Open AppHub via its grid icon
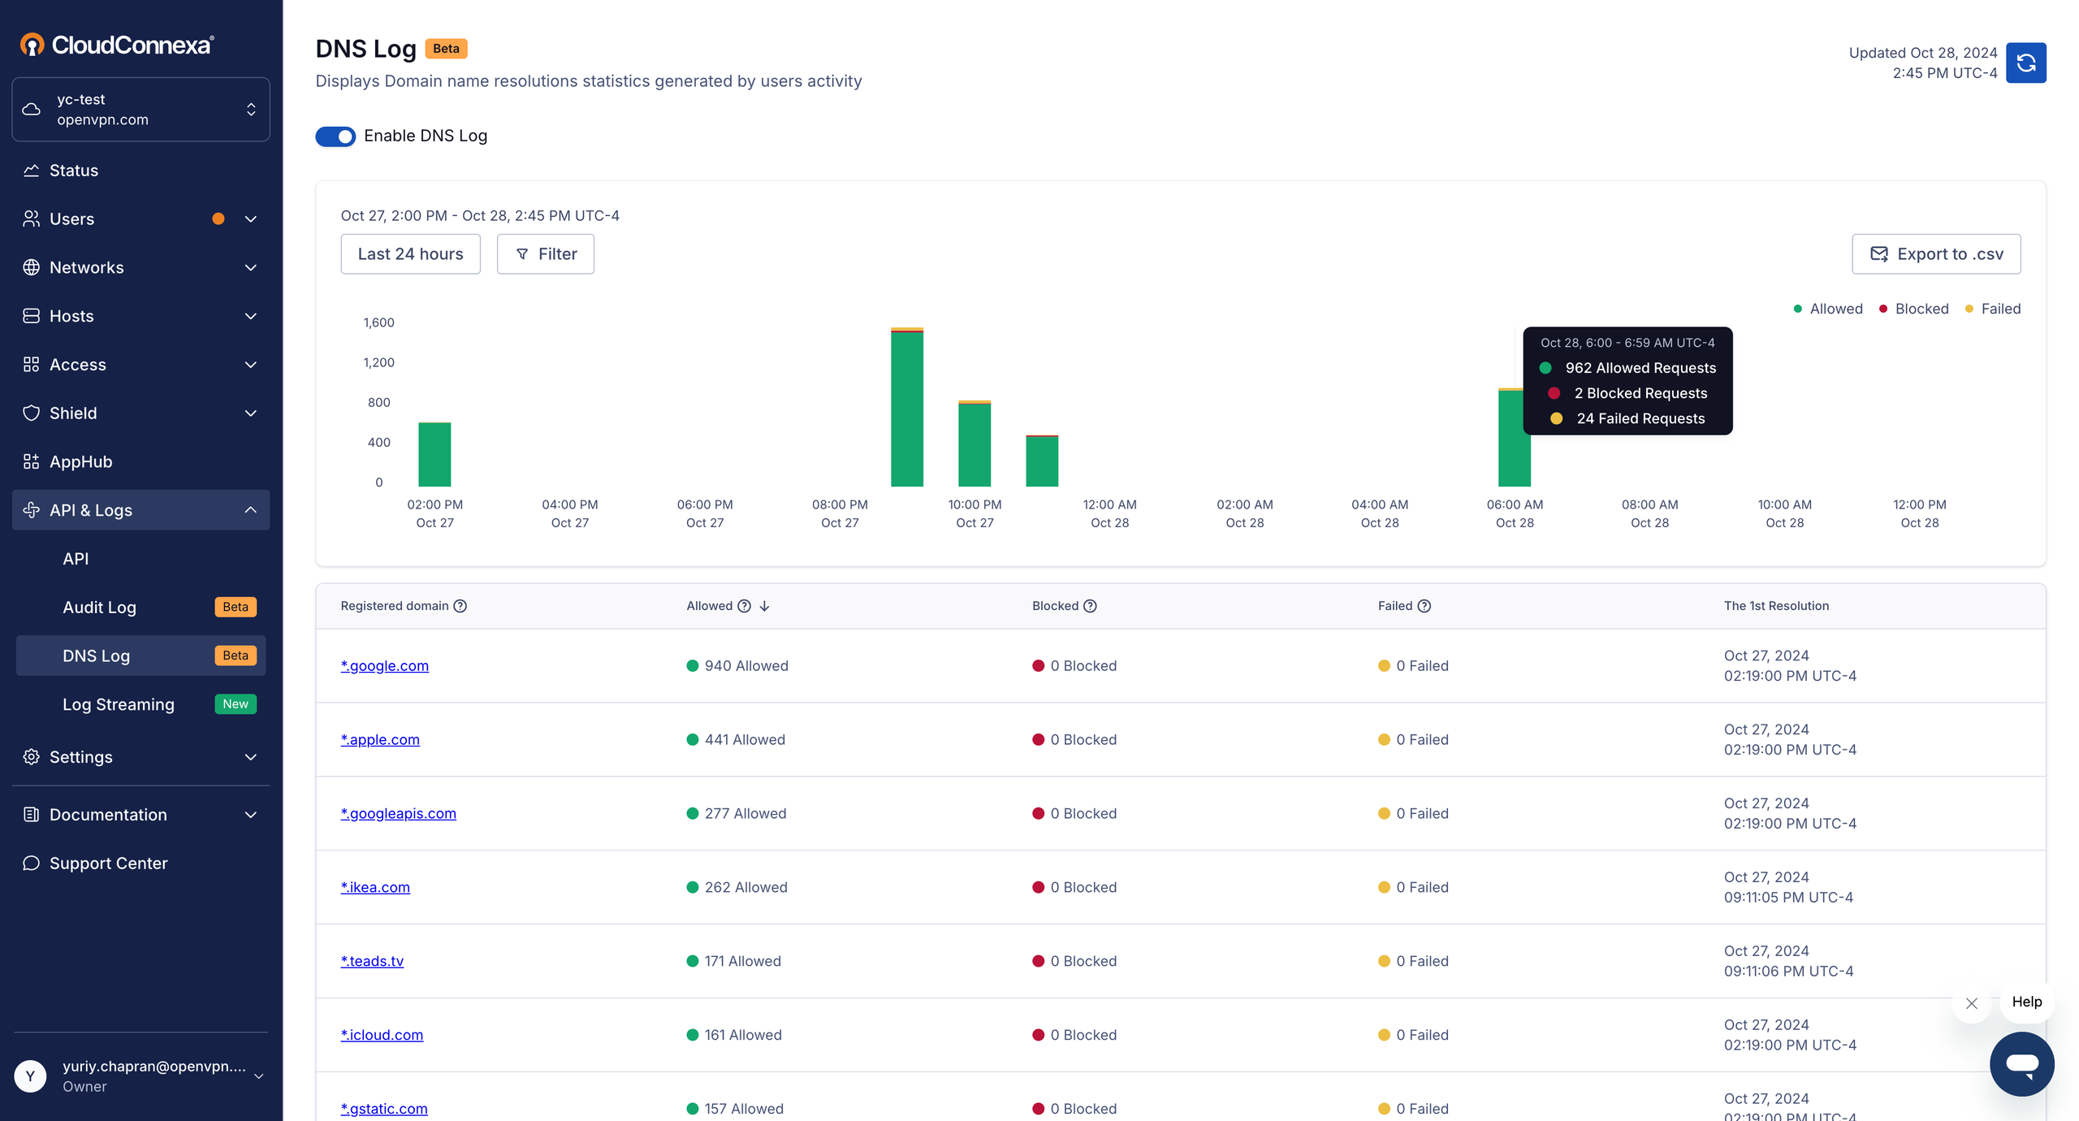 click(x=32, y=461)
